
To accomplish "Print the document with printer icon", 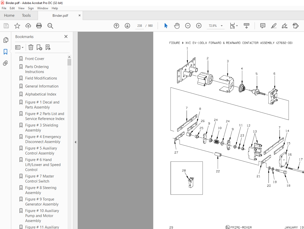I will pyautogui.click(x=39, y=26).
